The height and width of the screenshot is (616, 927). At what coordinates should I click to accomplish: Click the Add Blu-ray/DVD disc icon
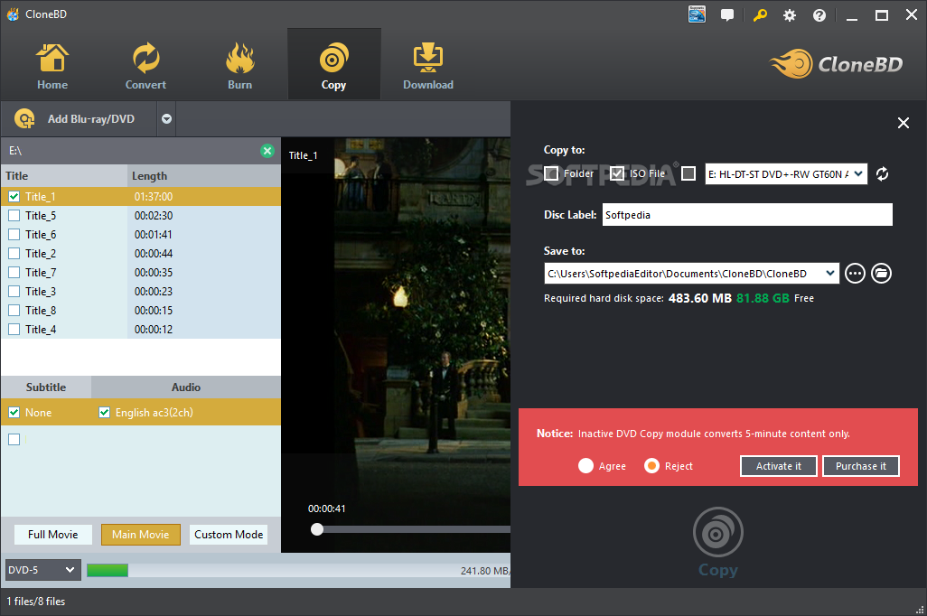pyautogui.click(x=24, y=119)
